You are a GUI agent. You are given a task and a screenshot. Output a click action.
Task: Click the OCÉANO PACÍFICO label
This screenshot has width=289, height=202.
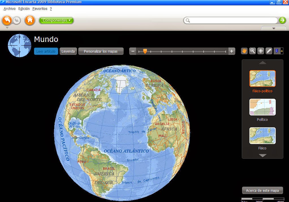point(64,139)
